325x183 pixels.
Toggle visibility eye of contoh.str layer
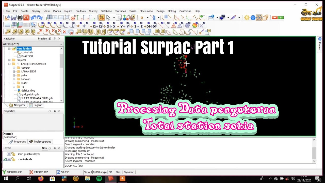(x=9, y=159)
